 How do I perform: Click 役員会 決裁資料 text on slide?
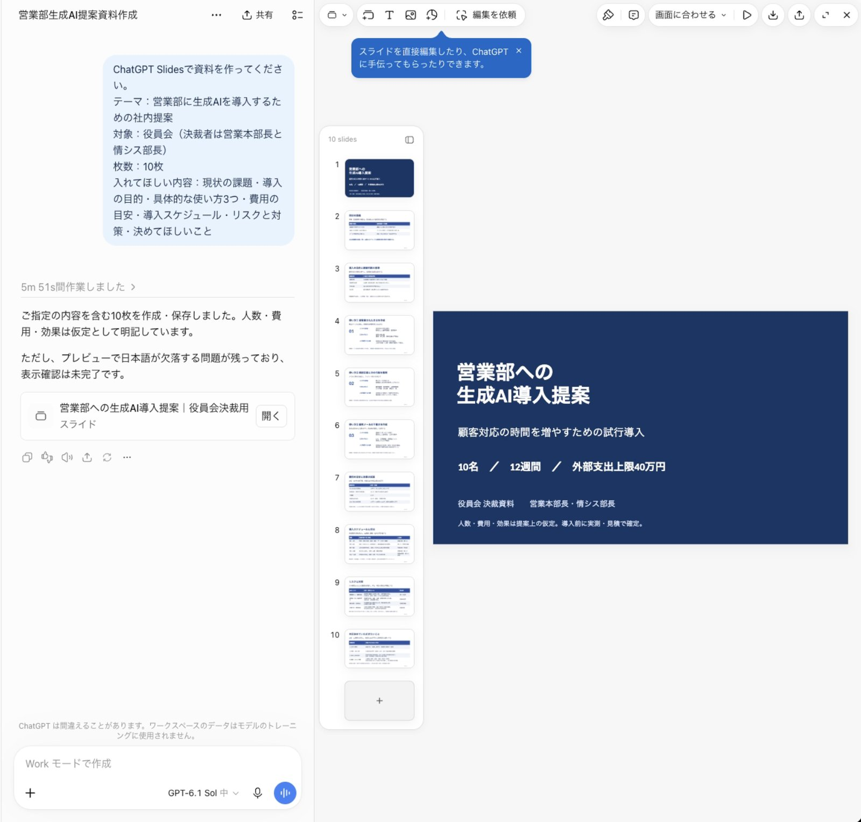click(x=485, y=504)
